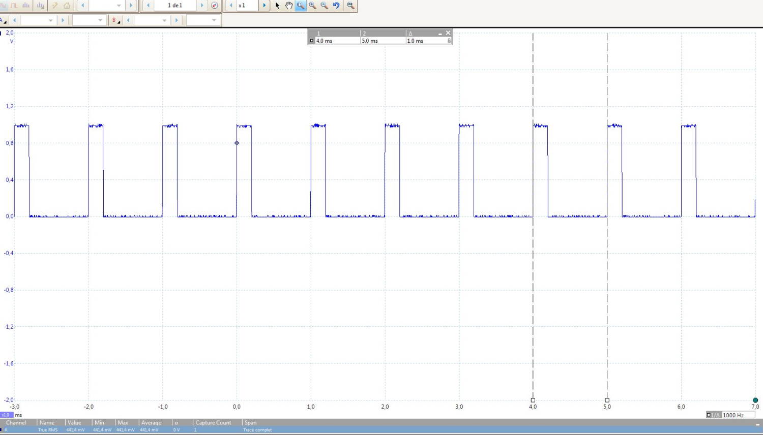Select the arrow pointer selection tool
763x435 pixels.
click(277, 6)
